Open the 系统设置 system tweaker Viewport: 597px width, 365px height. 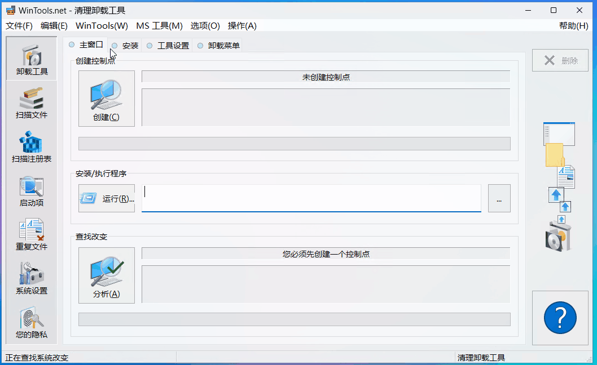pyautogui.click(x=32, y=279)
